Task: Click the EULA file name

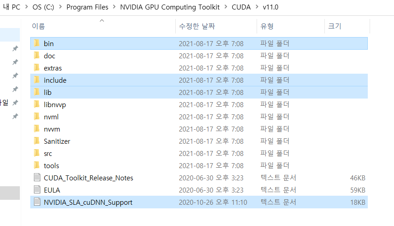Action: pos(52,190)
